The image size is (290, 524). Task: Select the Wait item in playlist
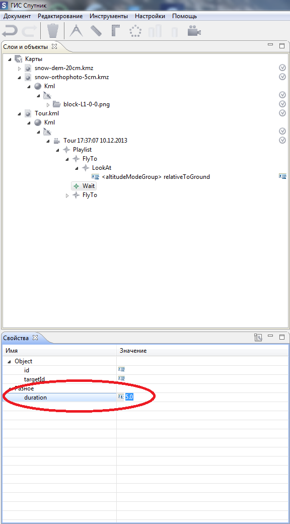[89, 186]
